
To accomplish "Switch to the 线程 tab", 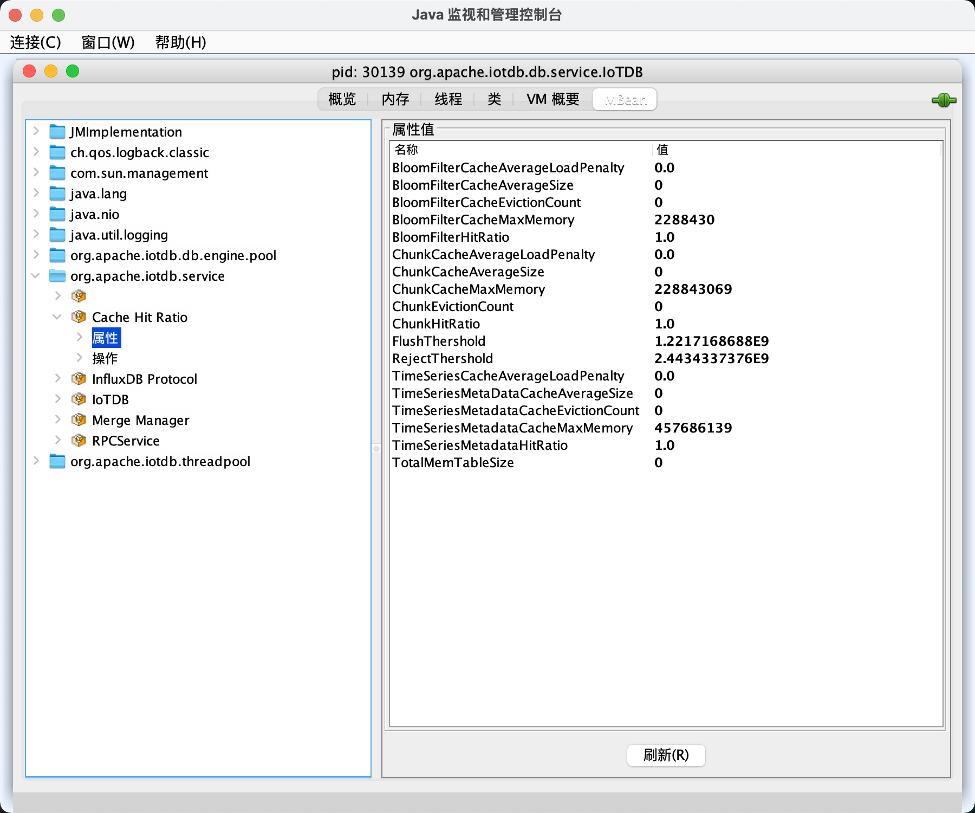I will click(447, 99).
